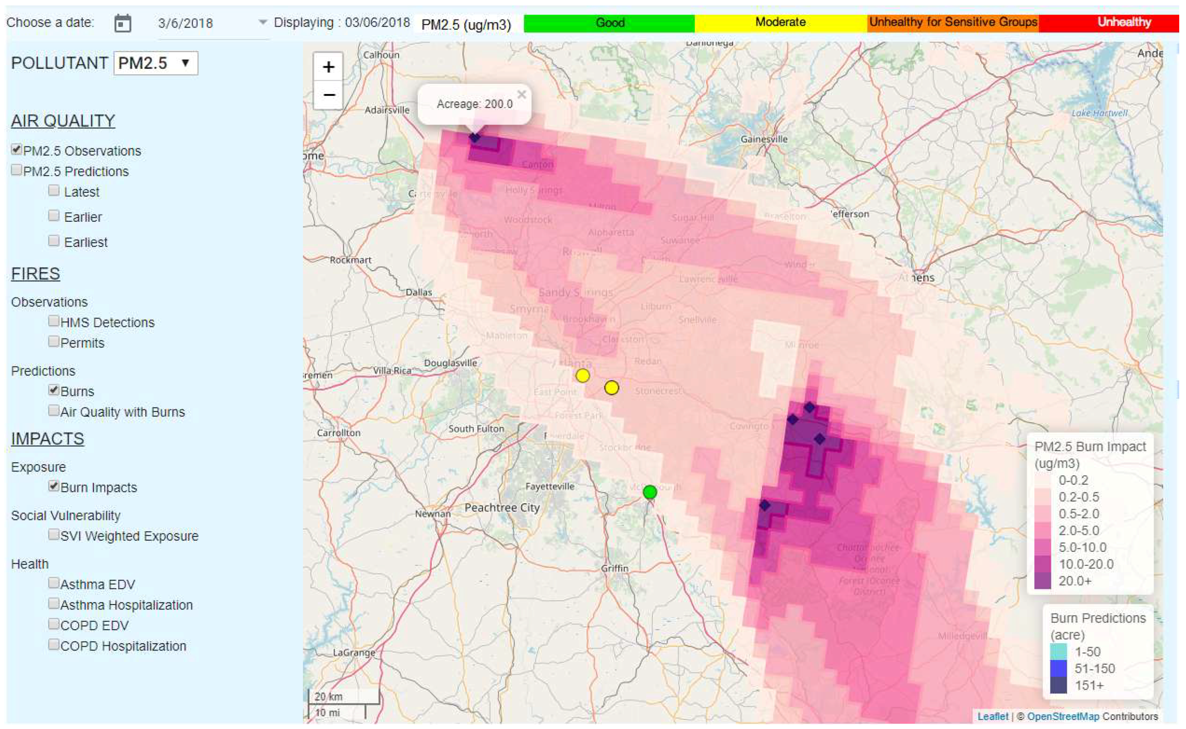Expand the date dropdown arrow
The height and width of the screenshot is (729, 1186).
(x=263, y=22)
